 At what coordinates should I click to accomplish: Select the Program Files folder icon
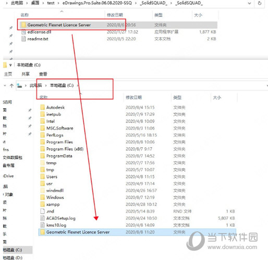click(42, 142)
